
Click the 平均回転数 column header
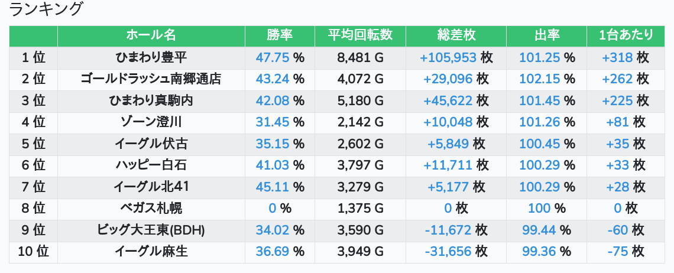(x=360, y=35)
